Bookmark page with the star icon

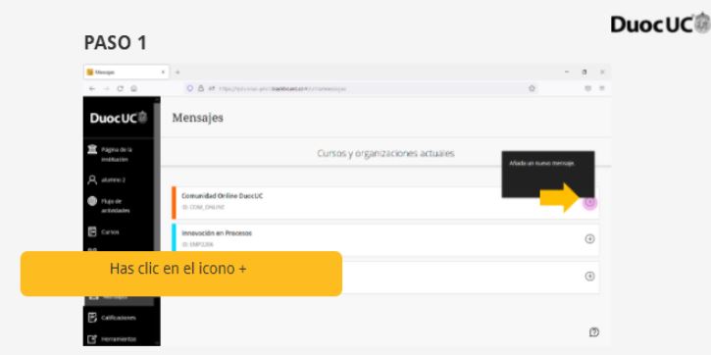coord(532,89)
